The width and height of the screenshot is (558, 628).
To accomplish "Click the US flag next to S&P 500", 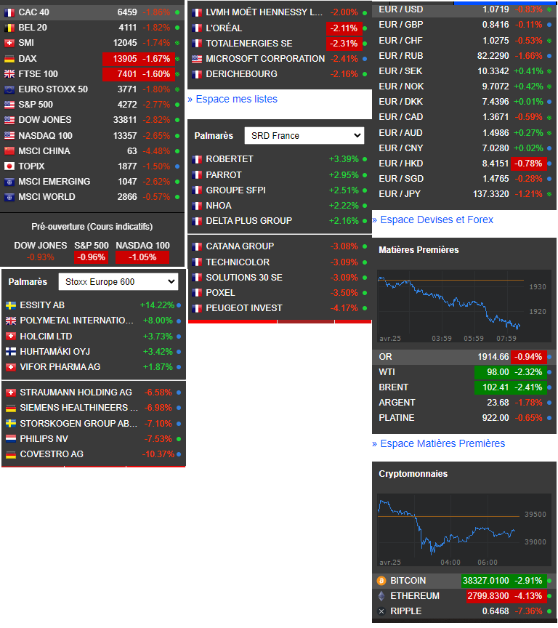I will 9,105.
